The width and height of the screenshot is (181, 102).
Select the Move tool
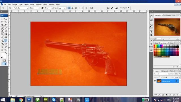point(6,19)
